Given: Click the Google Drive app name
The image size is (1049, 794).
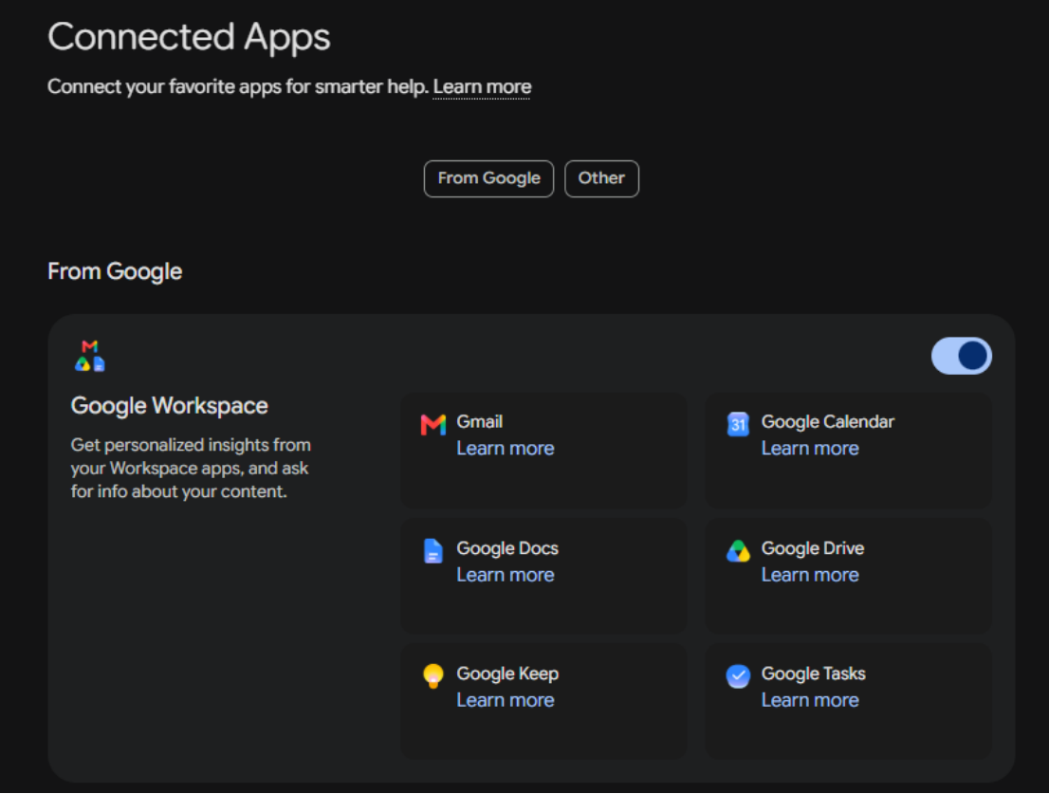Looking at the screenshot, I should (x=812, y=548).
